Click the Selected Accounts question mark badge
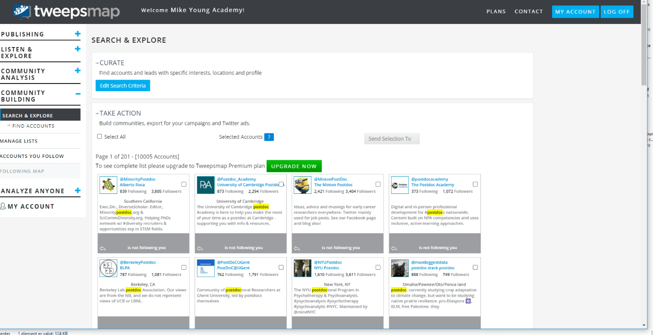The width and height of the screenshot is (653, 335). click(269, 137)
